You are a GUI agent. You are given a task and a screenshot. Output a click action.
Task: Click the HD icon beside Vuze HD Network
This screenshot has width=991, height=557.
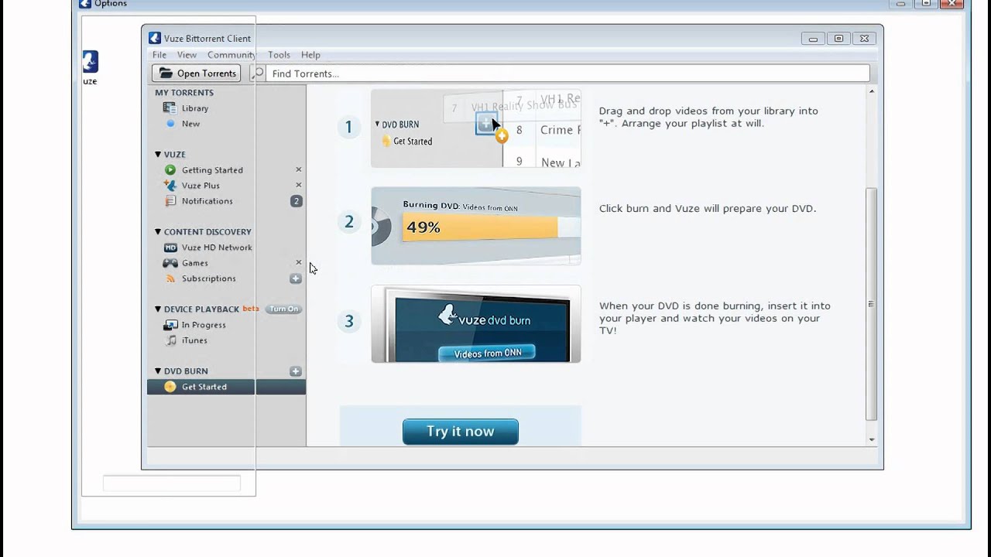tap(170, 248)
